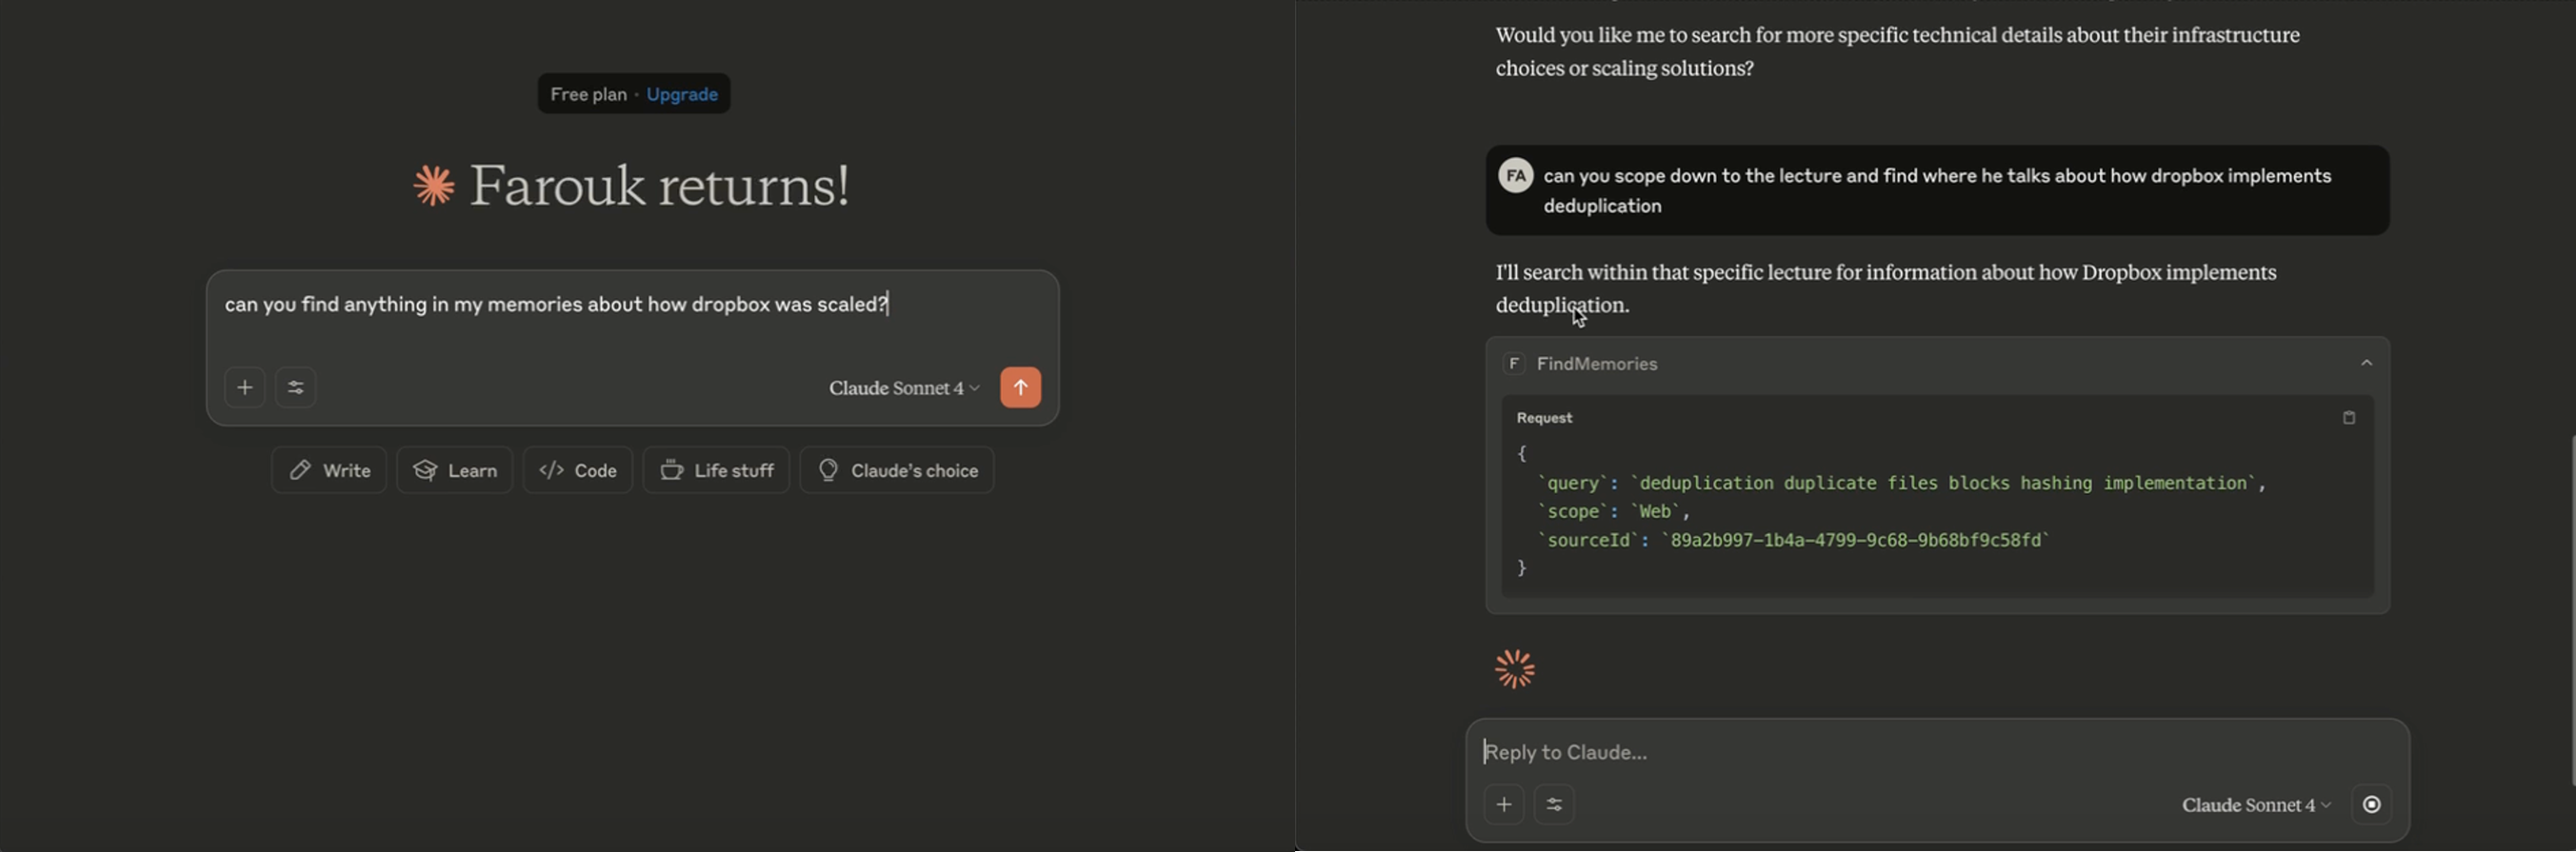This screenshot has width=2576, height=852.
Task: Click into the Reply to Claude field
Action: coord(1937,752)
